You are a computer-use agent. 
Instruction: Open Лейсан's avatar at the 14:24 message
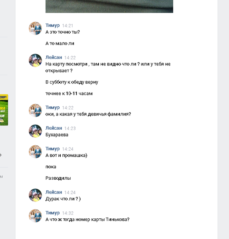pos(35,195)
